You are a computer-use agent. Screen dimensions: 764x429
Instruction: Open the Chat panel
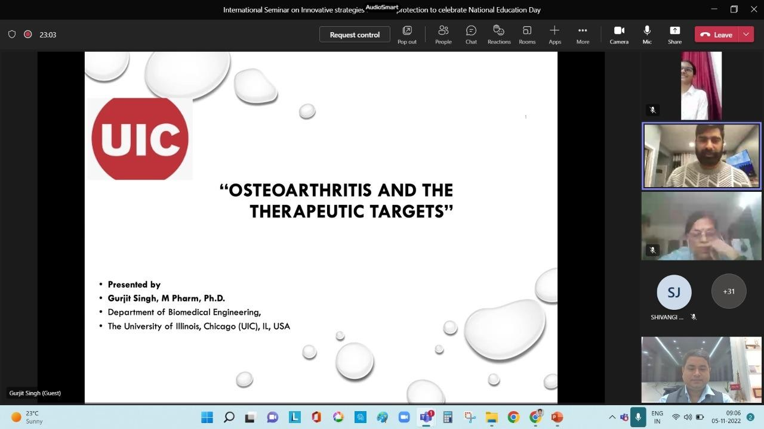tap(471, 35)
